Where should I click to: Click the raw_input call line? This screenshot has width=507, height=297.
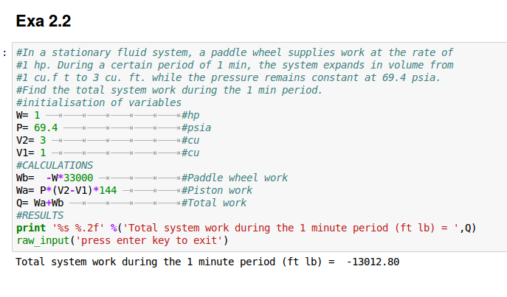122,240
